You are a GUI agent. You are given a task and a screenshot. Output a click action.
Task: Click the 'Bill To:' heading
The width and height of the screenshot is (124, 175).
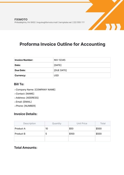(19, 84)
